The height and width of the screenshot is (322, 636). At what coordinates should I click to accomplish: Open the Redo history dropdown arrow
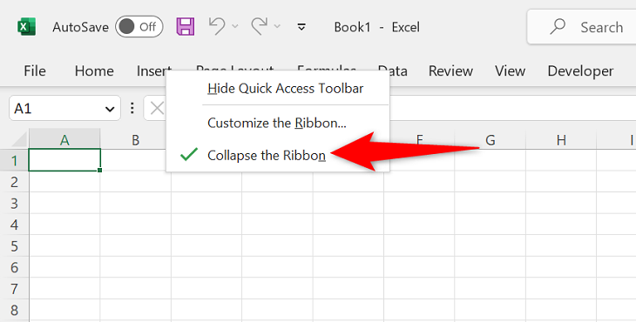pyautogui.click(x=277, y=27)
